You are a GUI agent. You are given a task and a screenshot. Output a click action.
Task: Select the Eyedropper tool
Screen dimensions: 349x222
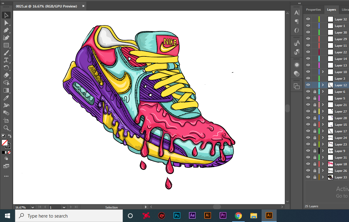click(6, 98)
